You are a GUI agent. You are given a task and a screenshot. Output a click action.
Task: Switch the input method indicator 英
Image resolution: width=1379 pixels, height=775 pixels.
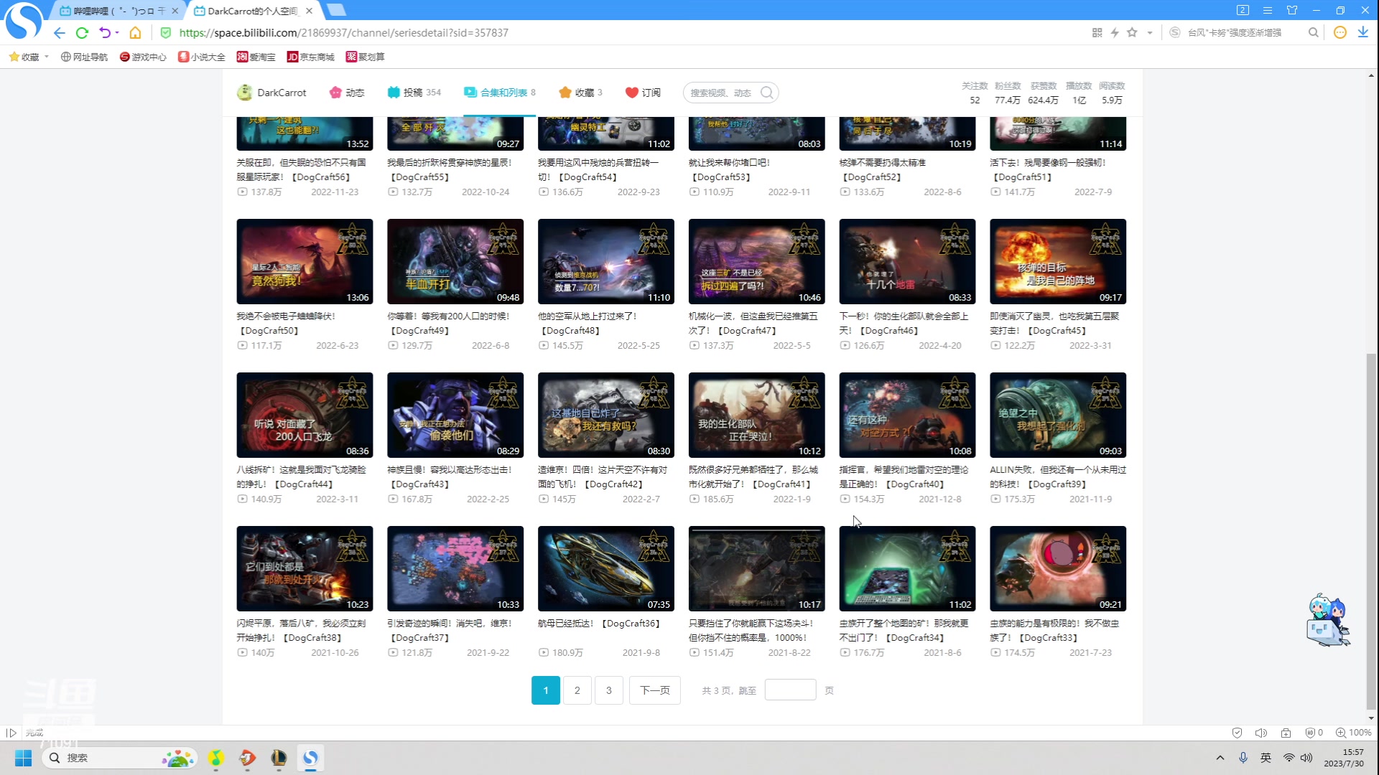click(1266, 758)
